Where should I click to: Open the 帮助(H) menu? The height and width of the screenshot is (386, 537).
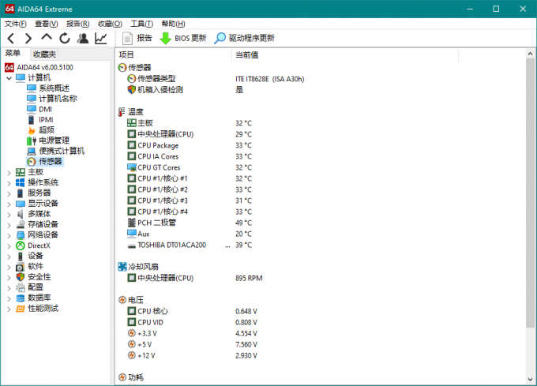[173, 24]
